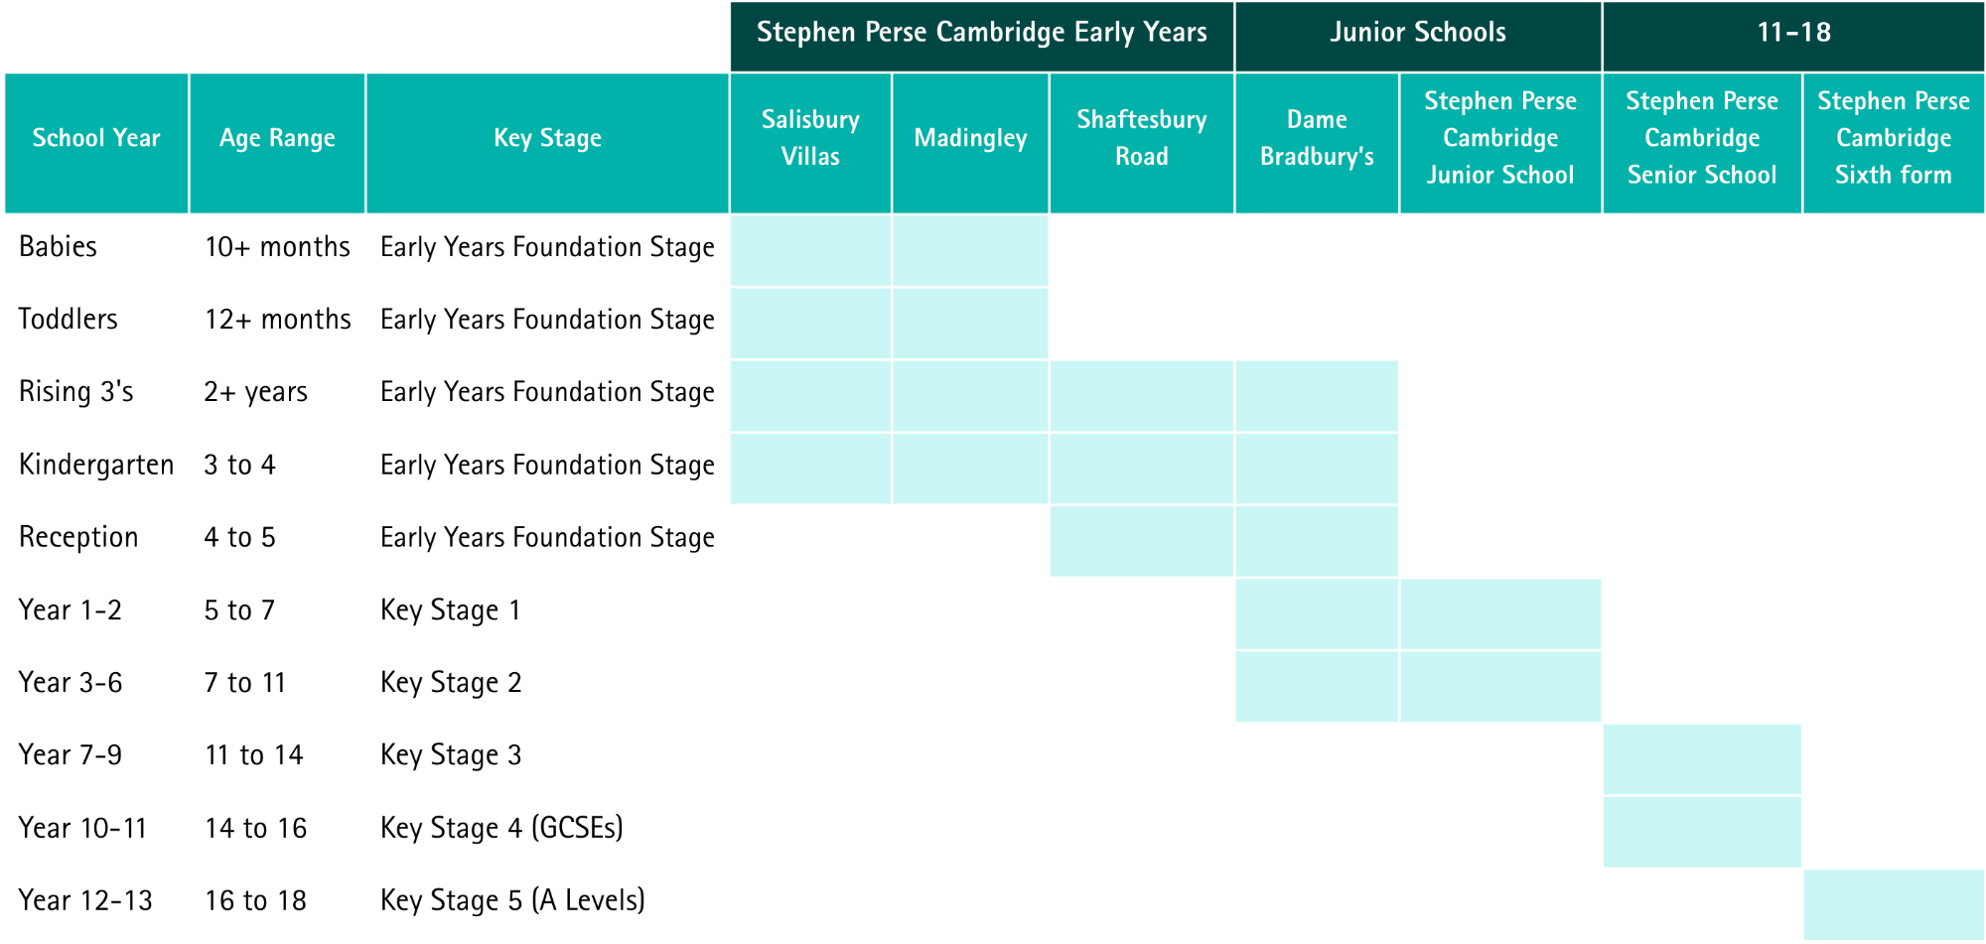Select the Junior Schools group heading
The image size is (1986, 944).
point(1417,33)
